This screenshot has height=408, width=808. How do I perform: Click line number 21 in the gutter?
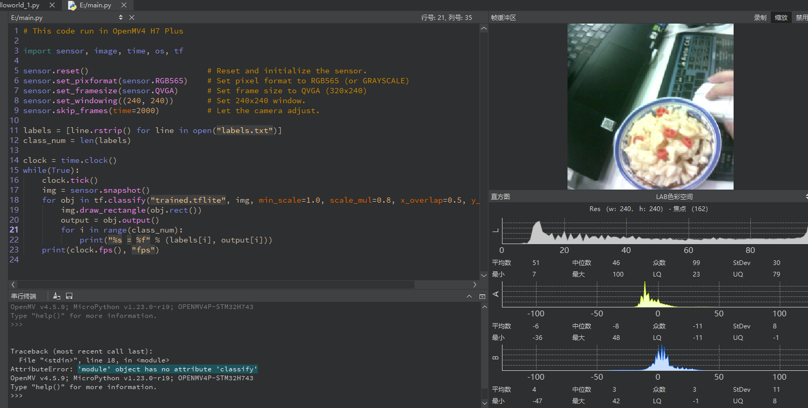click(14, 230)
